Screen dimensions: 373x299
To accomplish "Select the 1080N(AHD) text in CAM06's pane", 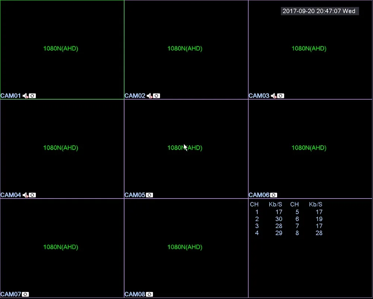I will tap(309, 148).
